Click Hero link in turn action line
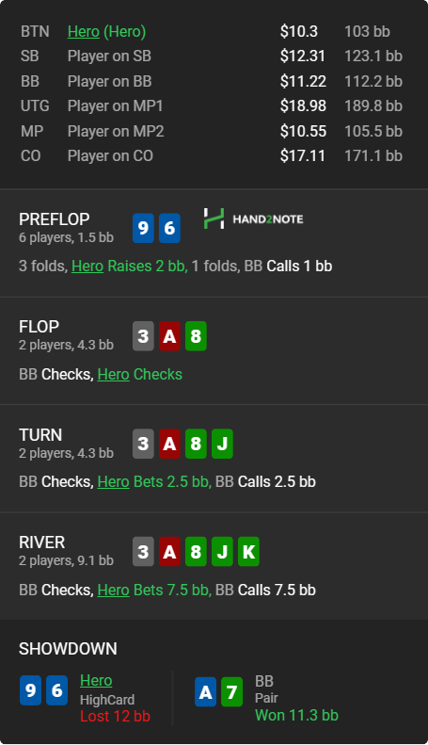 (114, 482)
